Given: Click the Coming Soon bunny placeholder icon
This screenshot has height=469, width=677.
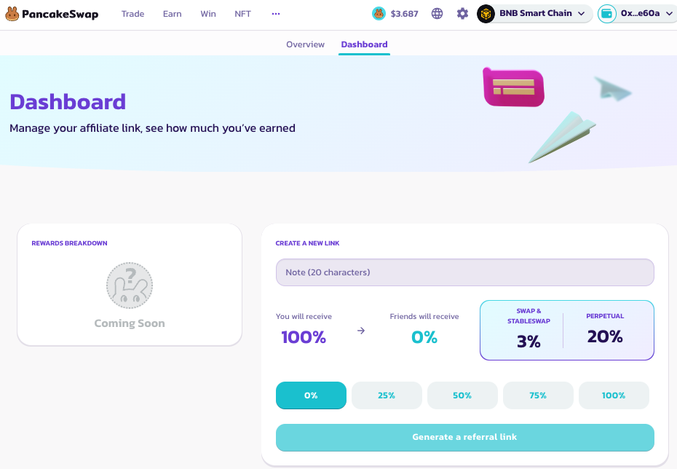Looking at the screenshot, I should (130, 285).
